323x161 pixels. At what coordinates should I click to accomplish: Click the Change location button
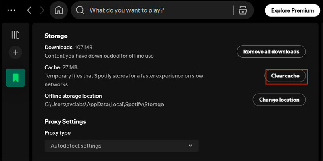(279, 100)
